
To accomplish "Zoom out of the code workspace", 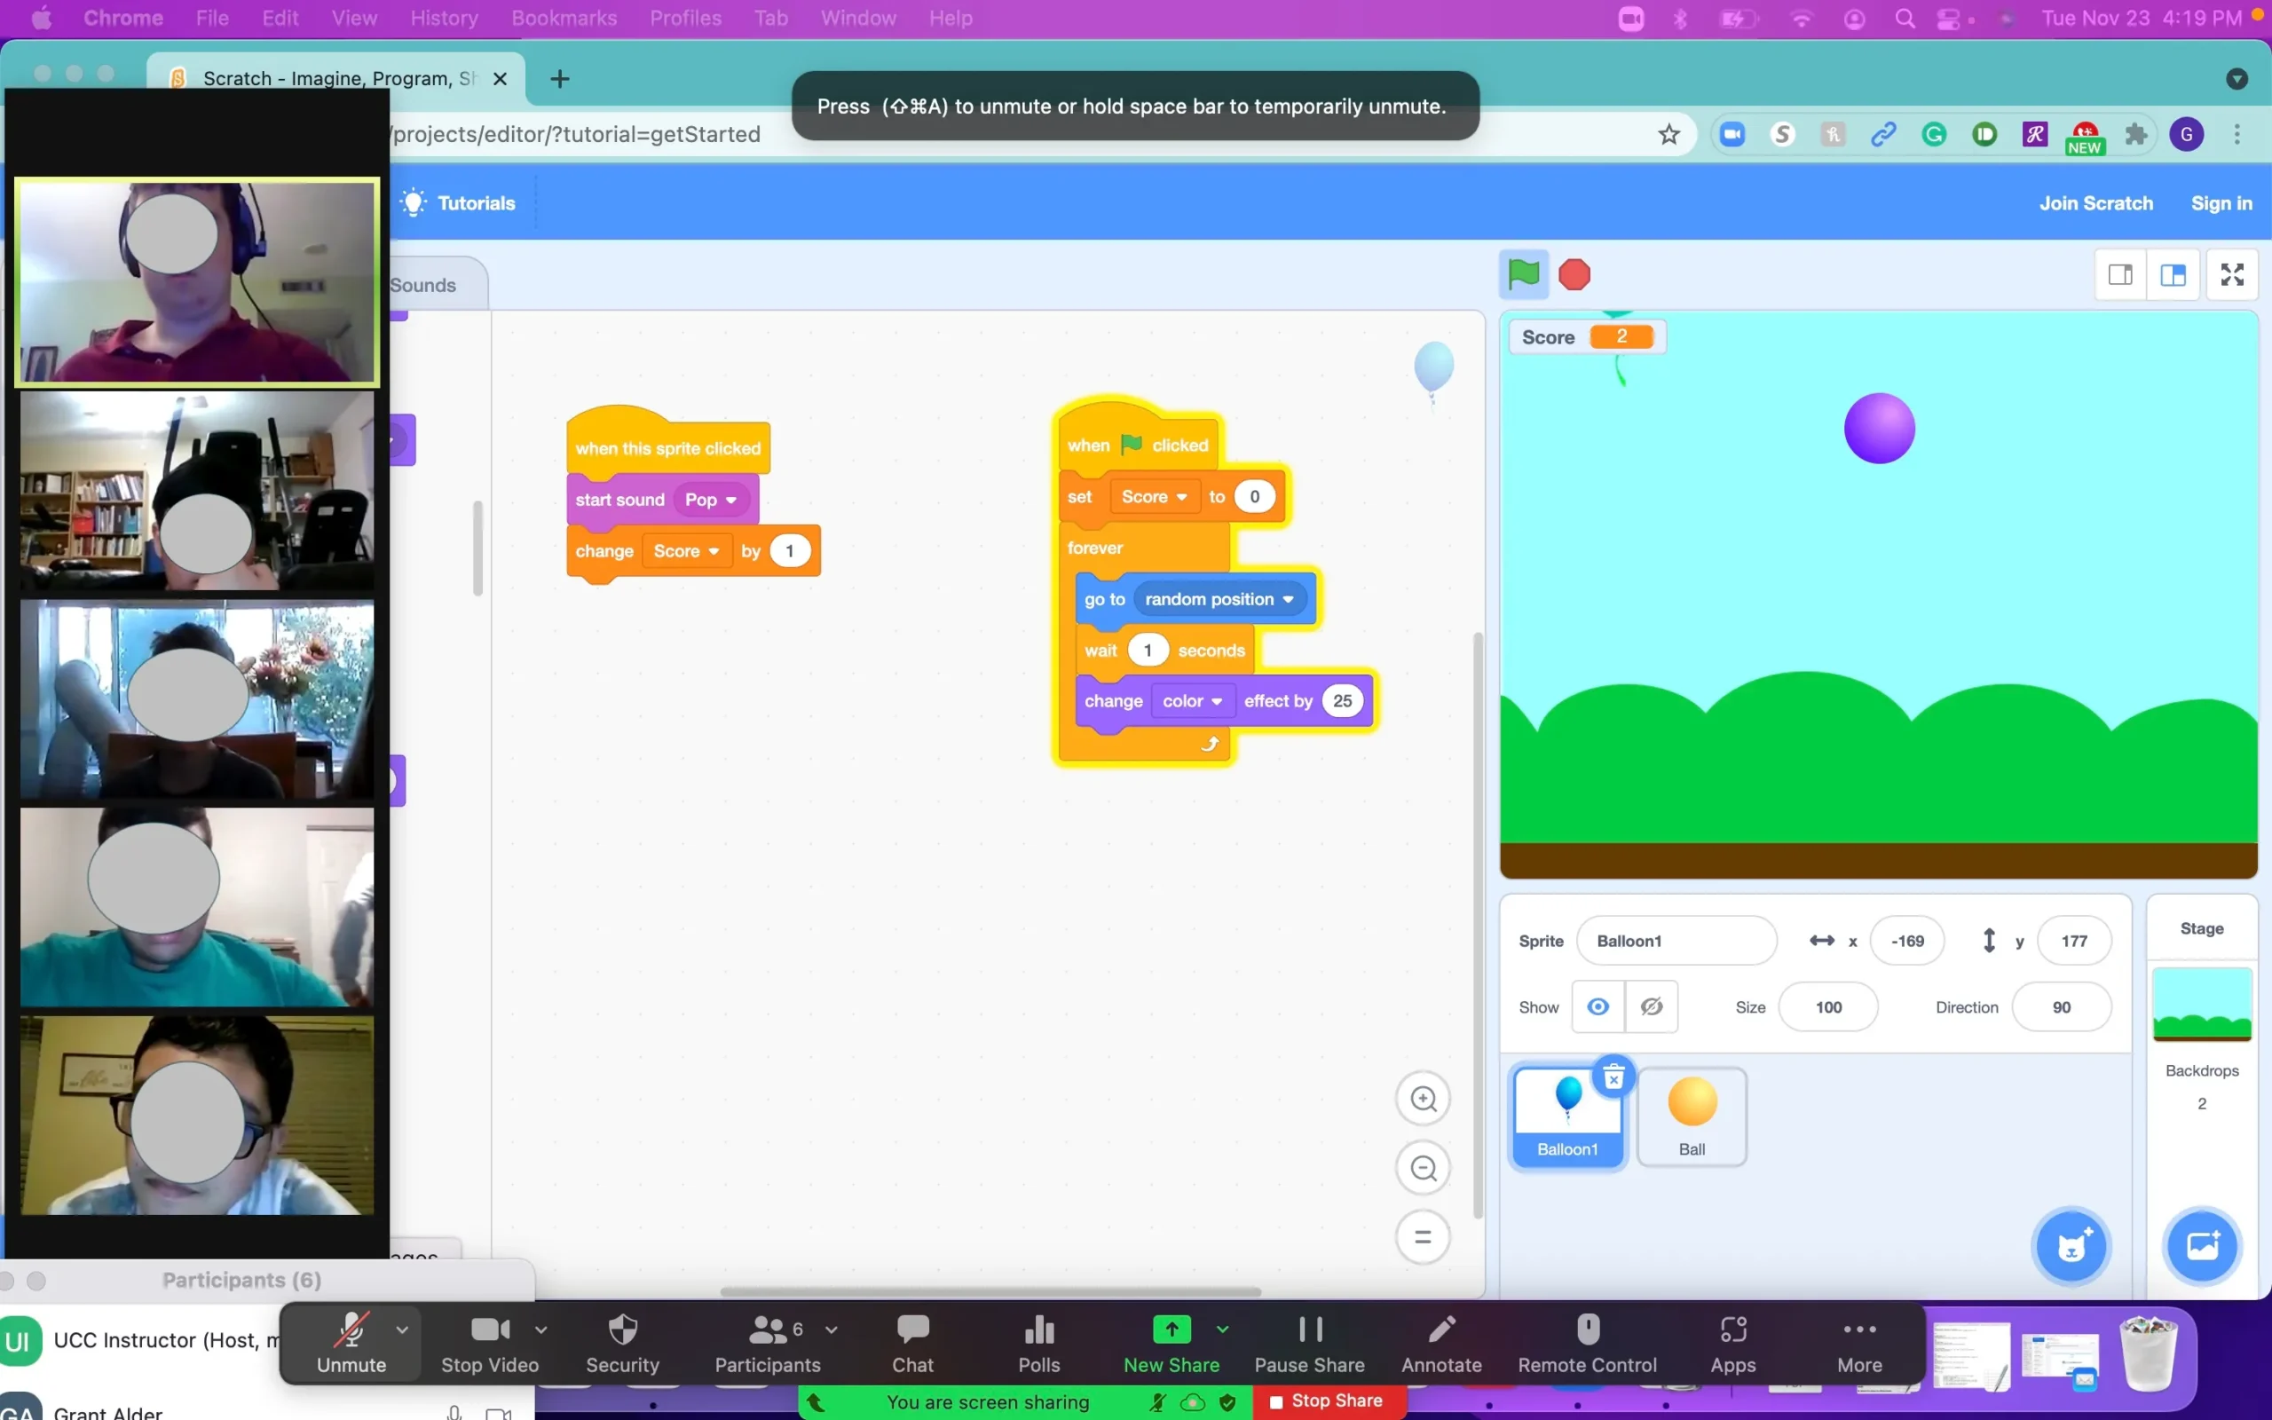I will [1424, 1168].
